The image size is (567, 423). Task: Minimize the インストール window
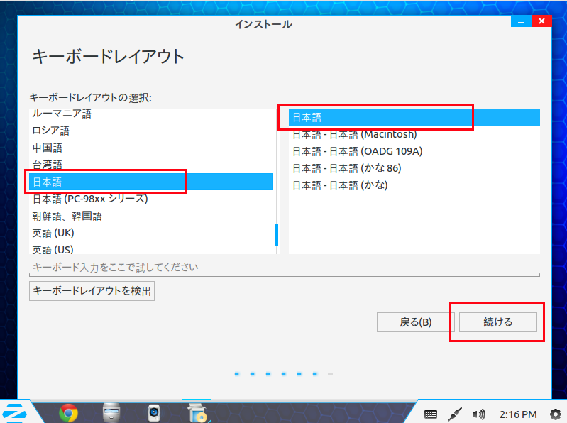click(521, 21)
